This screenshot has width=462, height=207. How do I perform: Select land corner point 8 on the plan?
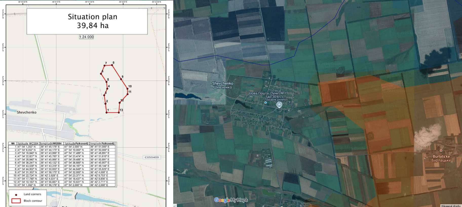click(x=112, y=65)
